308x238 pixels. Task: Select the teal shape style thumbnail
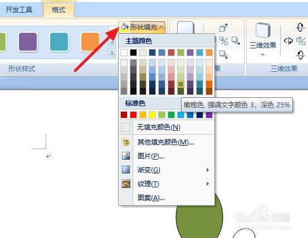(x=59, y=42)
